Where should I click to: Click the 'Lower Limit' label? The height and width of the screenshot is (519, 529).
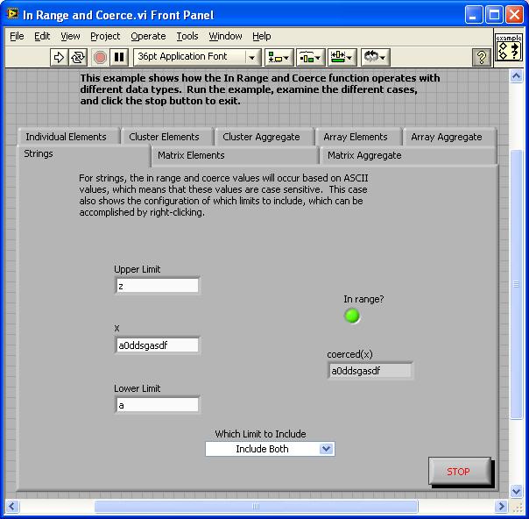click(137, 388)
